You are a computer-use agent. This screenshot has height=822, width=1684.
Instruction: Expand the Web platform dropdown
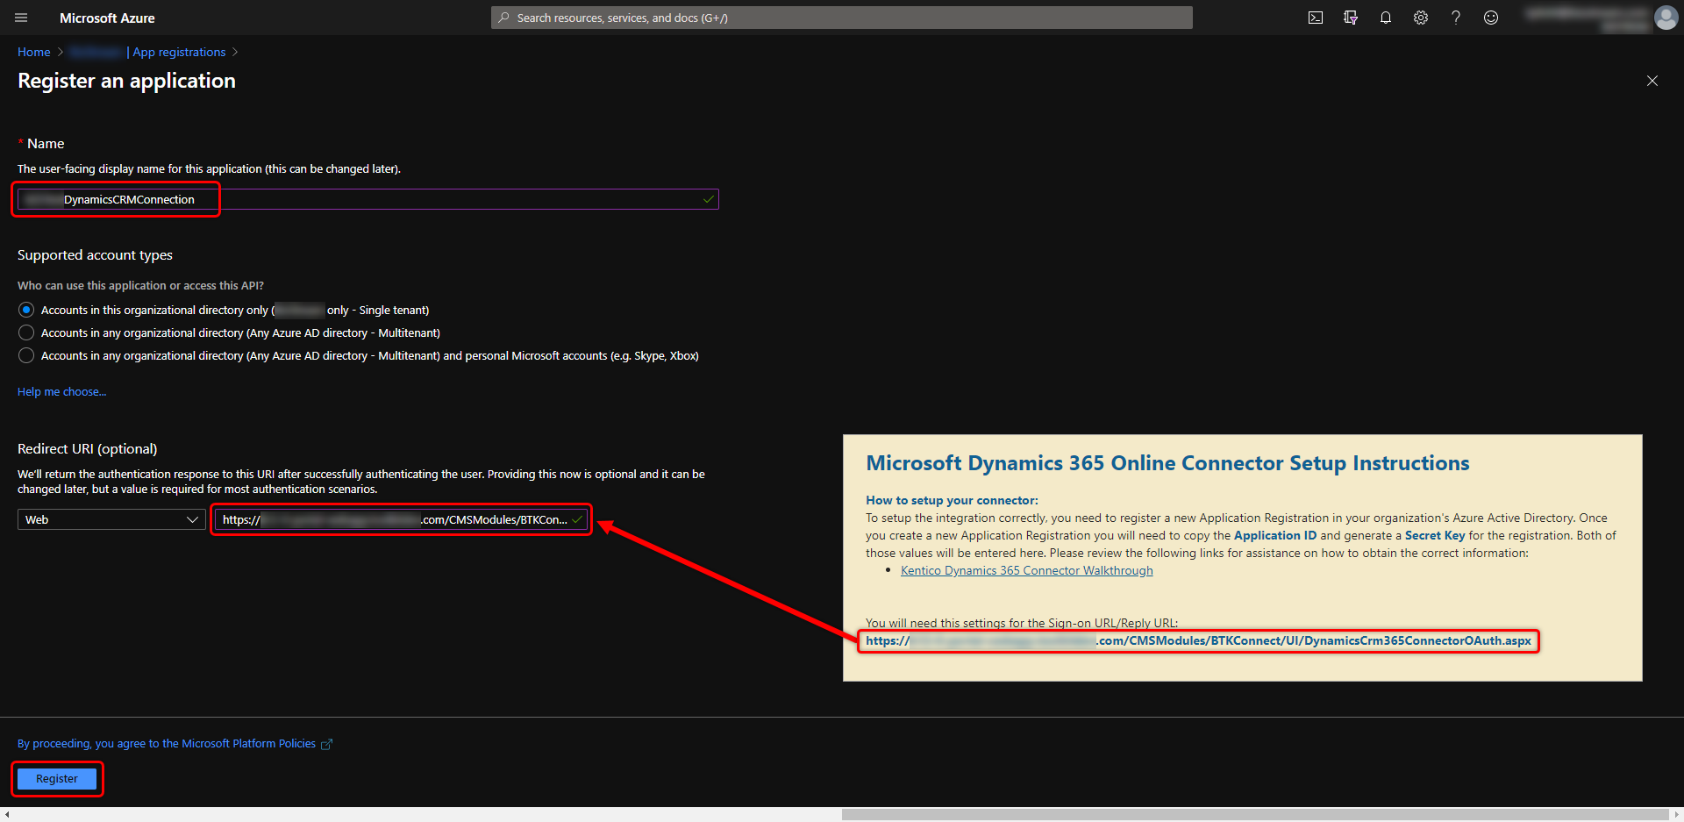(x=111, y=519)
